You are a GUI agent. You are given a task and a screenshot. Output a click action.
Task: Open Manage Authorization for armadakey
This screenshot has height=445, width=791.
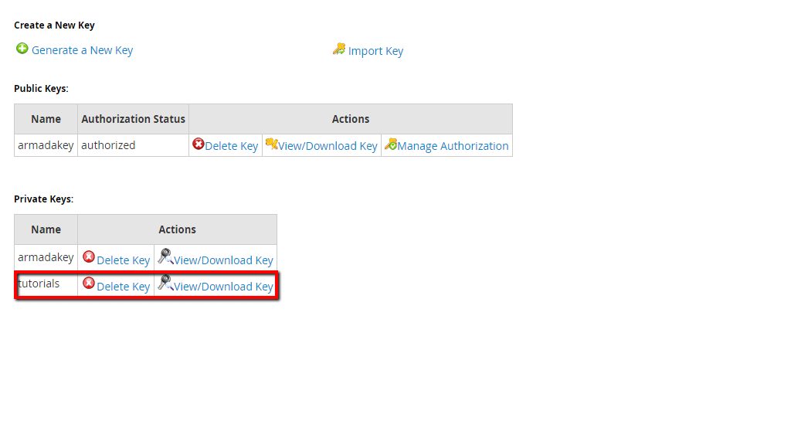(453, 146)
